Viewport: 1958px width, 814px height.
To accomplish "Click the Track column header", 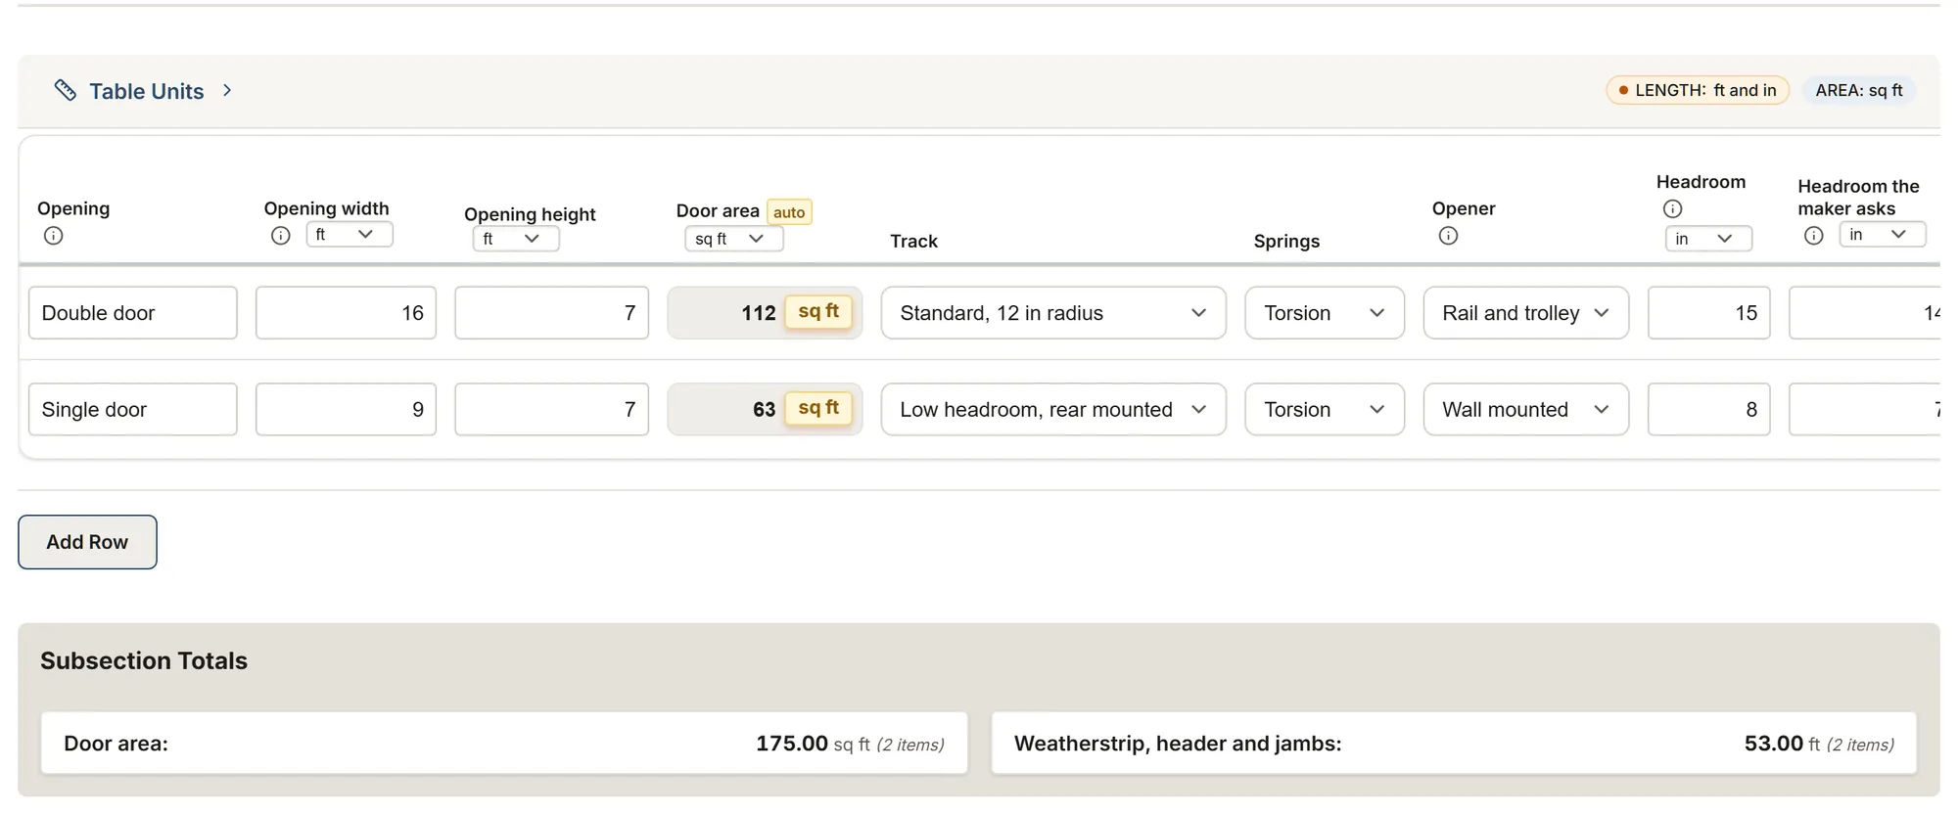I will 913,241.
